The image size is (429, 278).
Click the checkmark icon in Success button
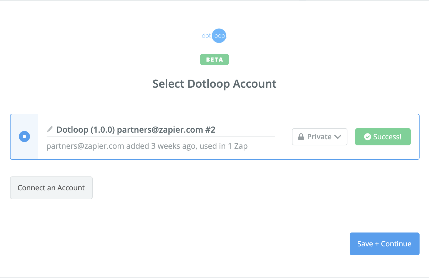tap(367, 137)
